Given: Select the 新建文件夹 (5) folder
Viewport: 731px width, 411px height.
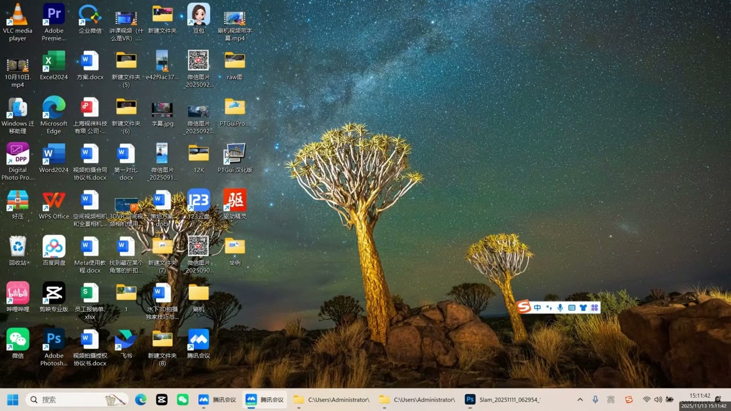Looking at the screenshot, I should click(x=126, y=69).
